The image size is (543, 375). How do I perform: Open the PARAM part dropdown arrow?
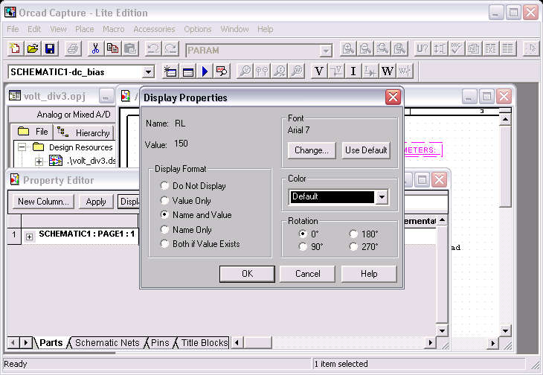[326, 51]
